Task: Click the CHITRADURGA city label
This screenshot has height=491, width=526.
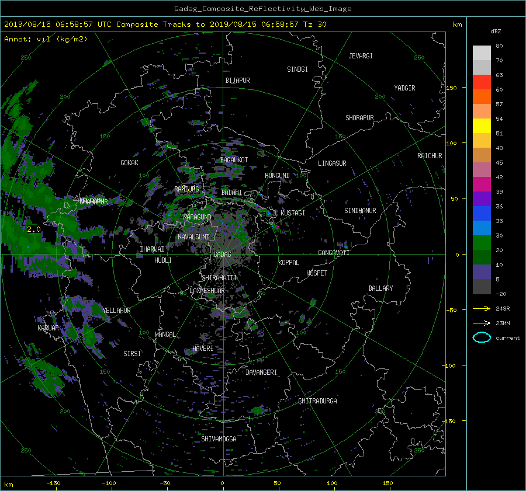Action: coord(317,401)
